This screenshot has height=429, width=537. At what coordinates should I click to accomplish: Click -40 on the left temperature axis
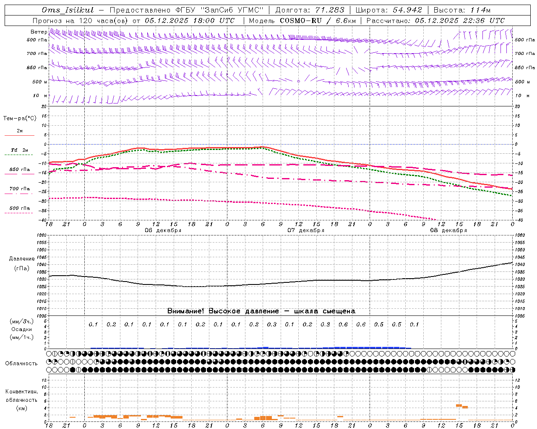pos(43,220)
